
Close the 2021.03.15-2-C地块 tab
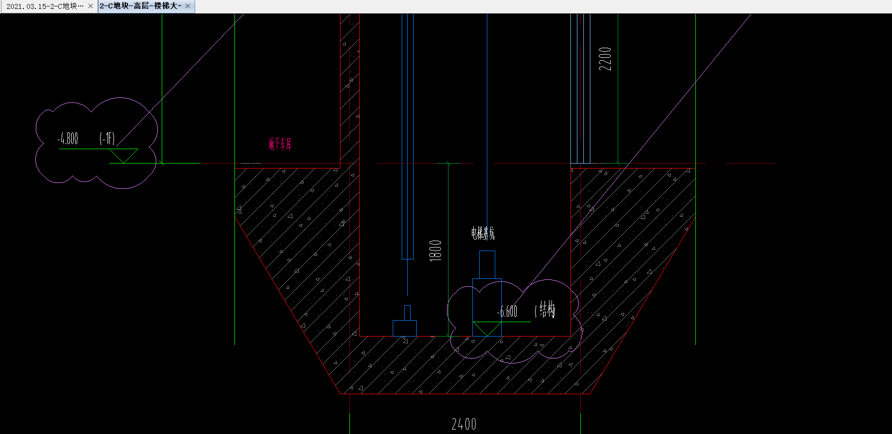[x=91, y=6]
